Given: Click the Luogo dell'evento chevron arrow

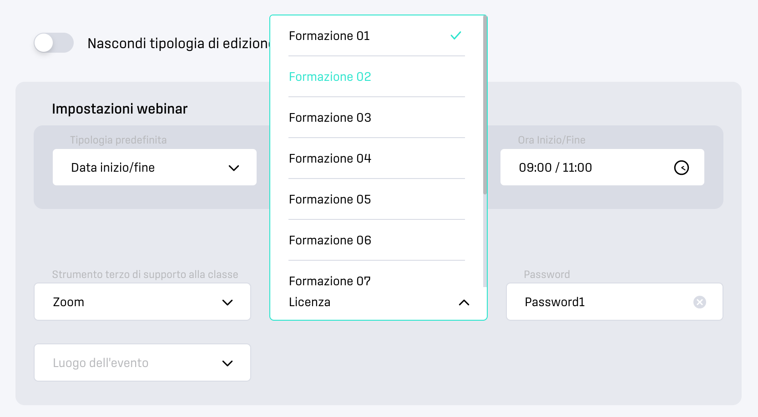Looking at the screenshot, I should pyautogui.click(x=227, y=363).
